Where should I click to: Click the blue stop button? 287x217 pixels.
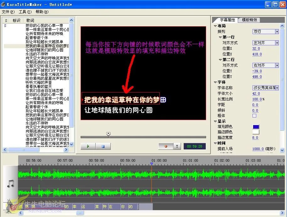[x=103, y=146]
